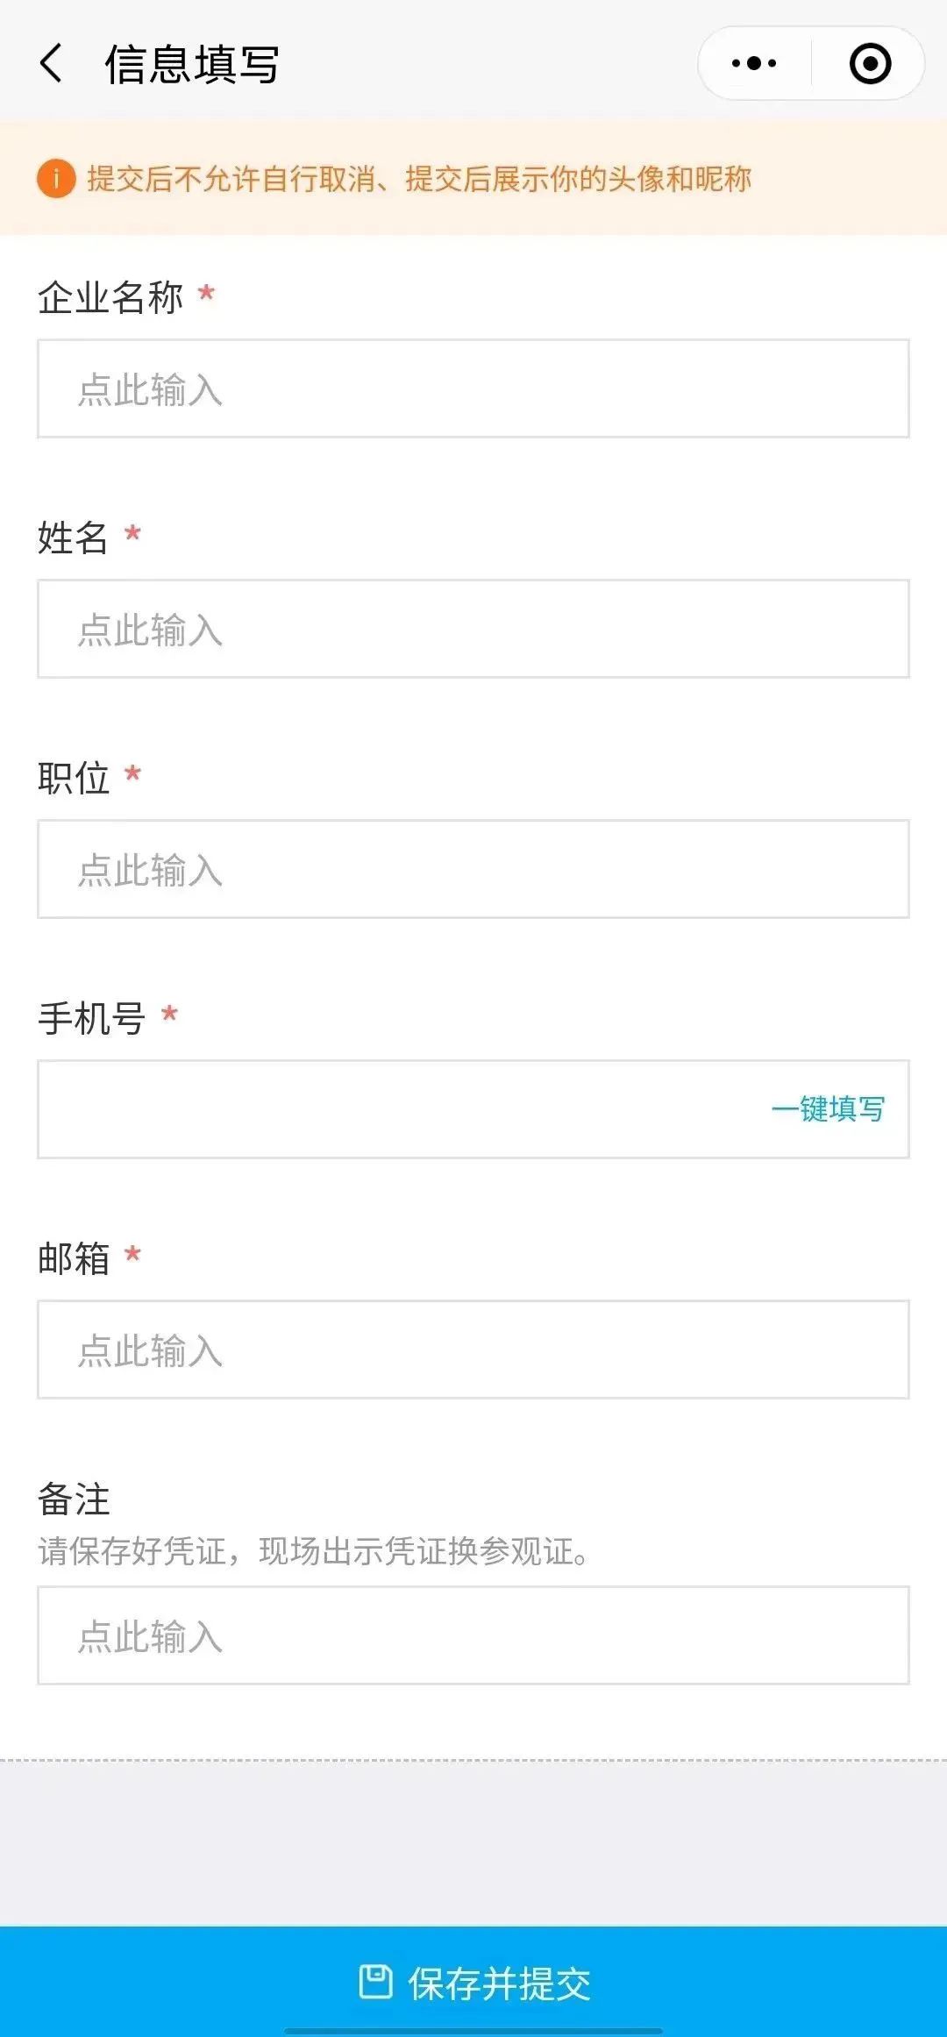Click the 企业名称 field label
This screenshot has height=2037, width=947.
[110, 297]
